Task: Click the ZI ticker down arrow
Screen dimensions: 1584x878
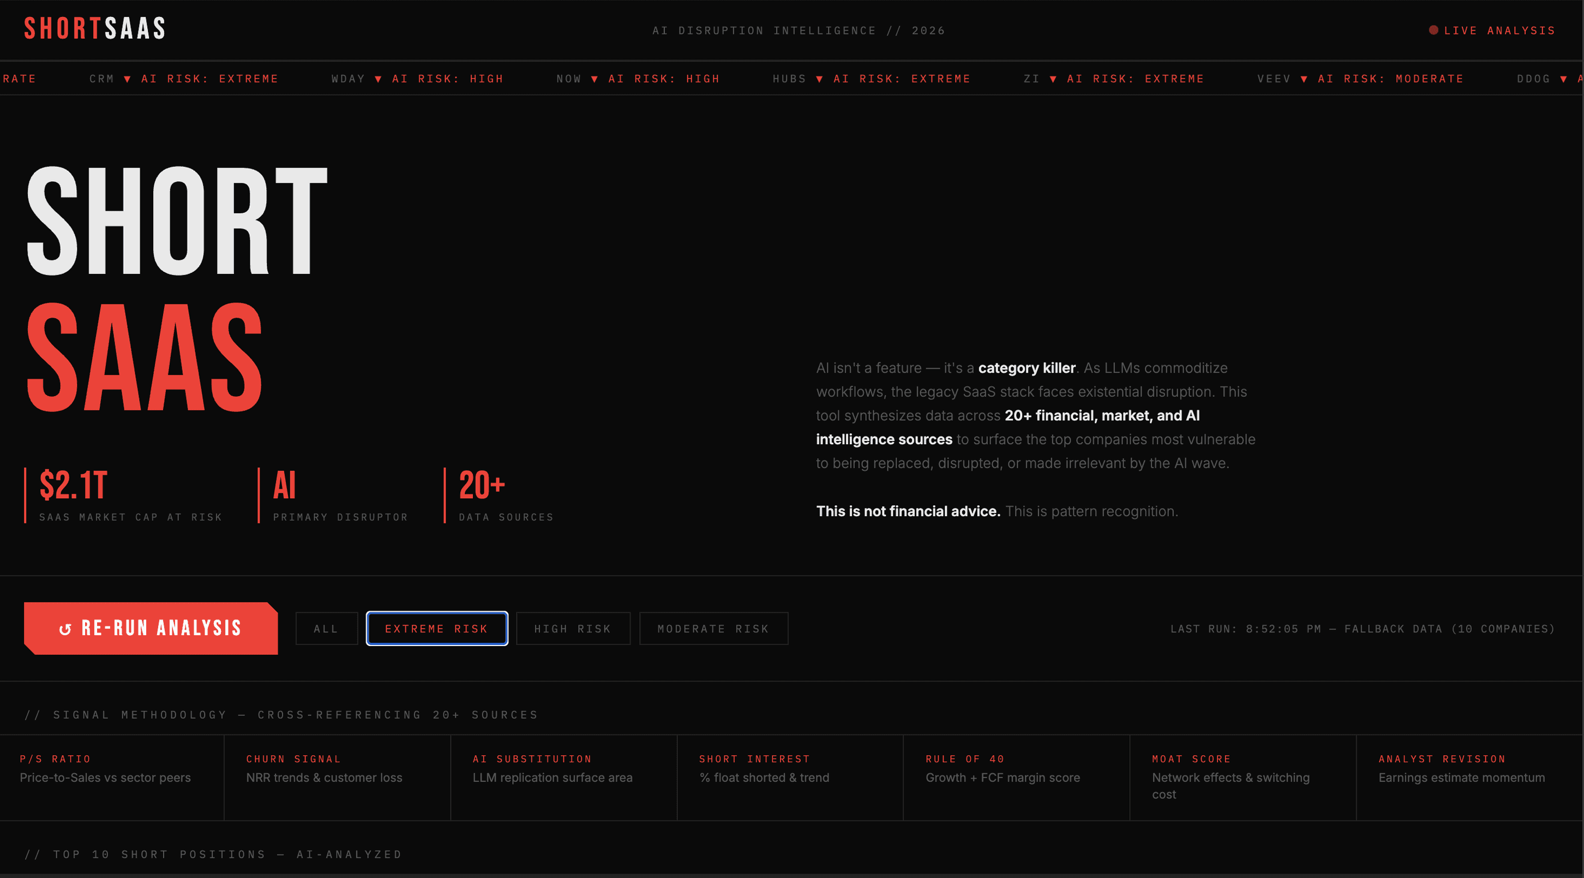Action: (1053, 79)
